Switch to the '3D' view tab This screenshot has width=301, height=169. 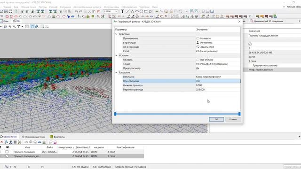(16, 21)
